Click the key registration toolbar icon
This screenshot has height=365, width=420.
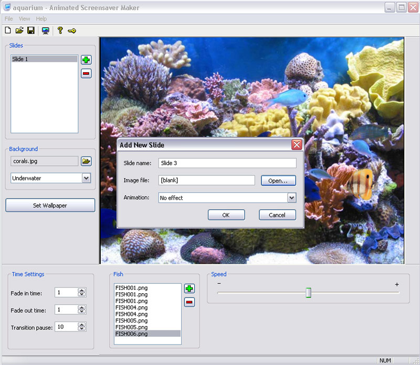coord(72,31)
